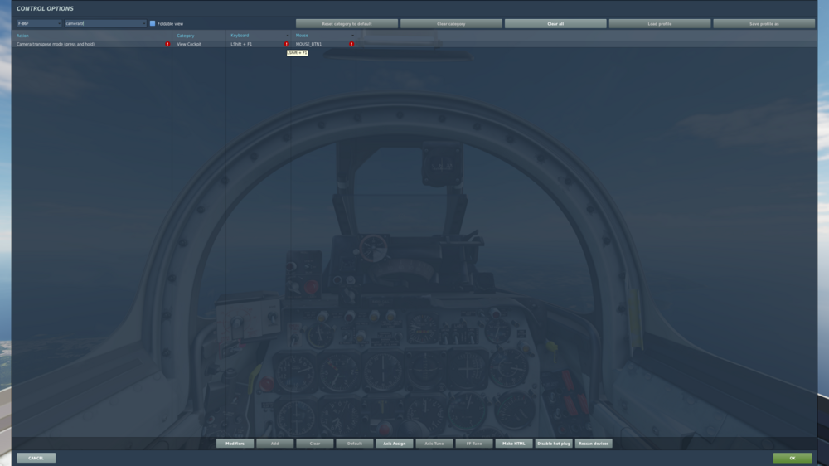Click the Axis Tune button

pos(434,444)
